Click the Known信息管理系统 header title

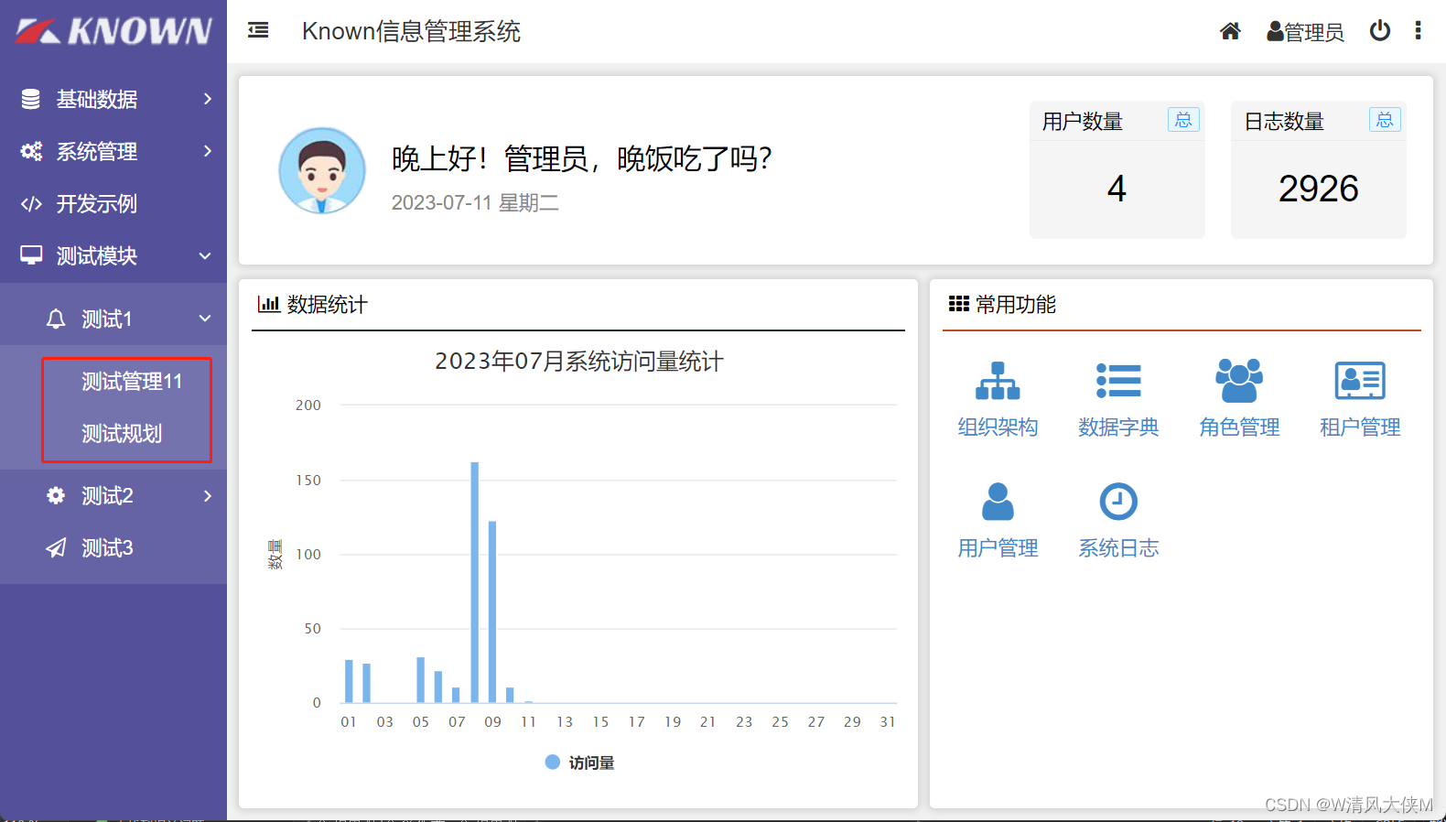click(x=411, y=31)
